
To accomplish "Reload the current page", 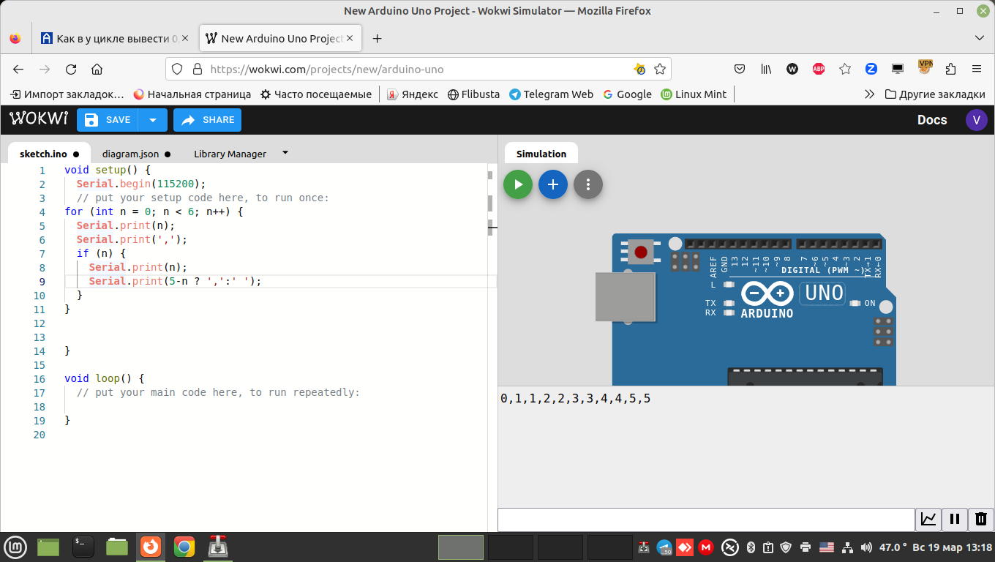I will (x=71, y=69).
